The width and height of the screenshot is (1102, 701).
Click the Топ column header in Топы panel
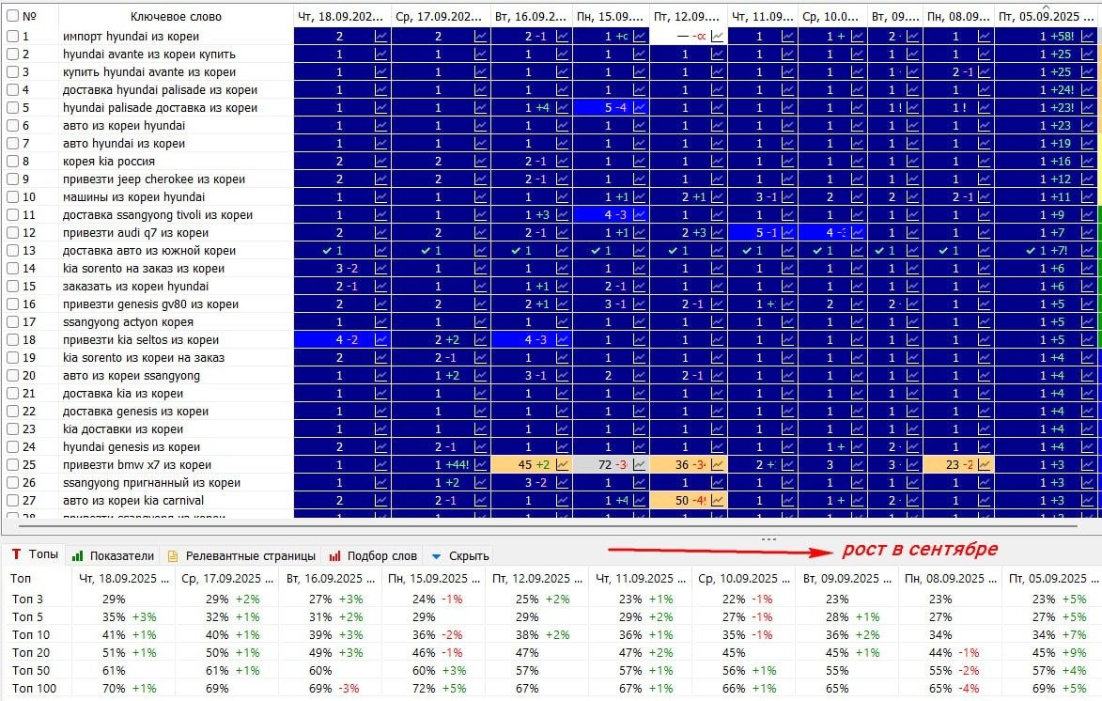tap(21, 578)
